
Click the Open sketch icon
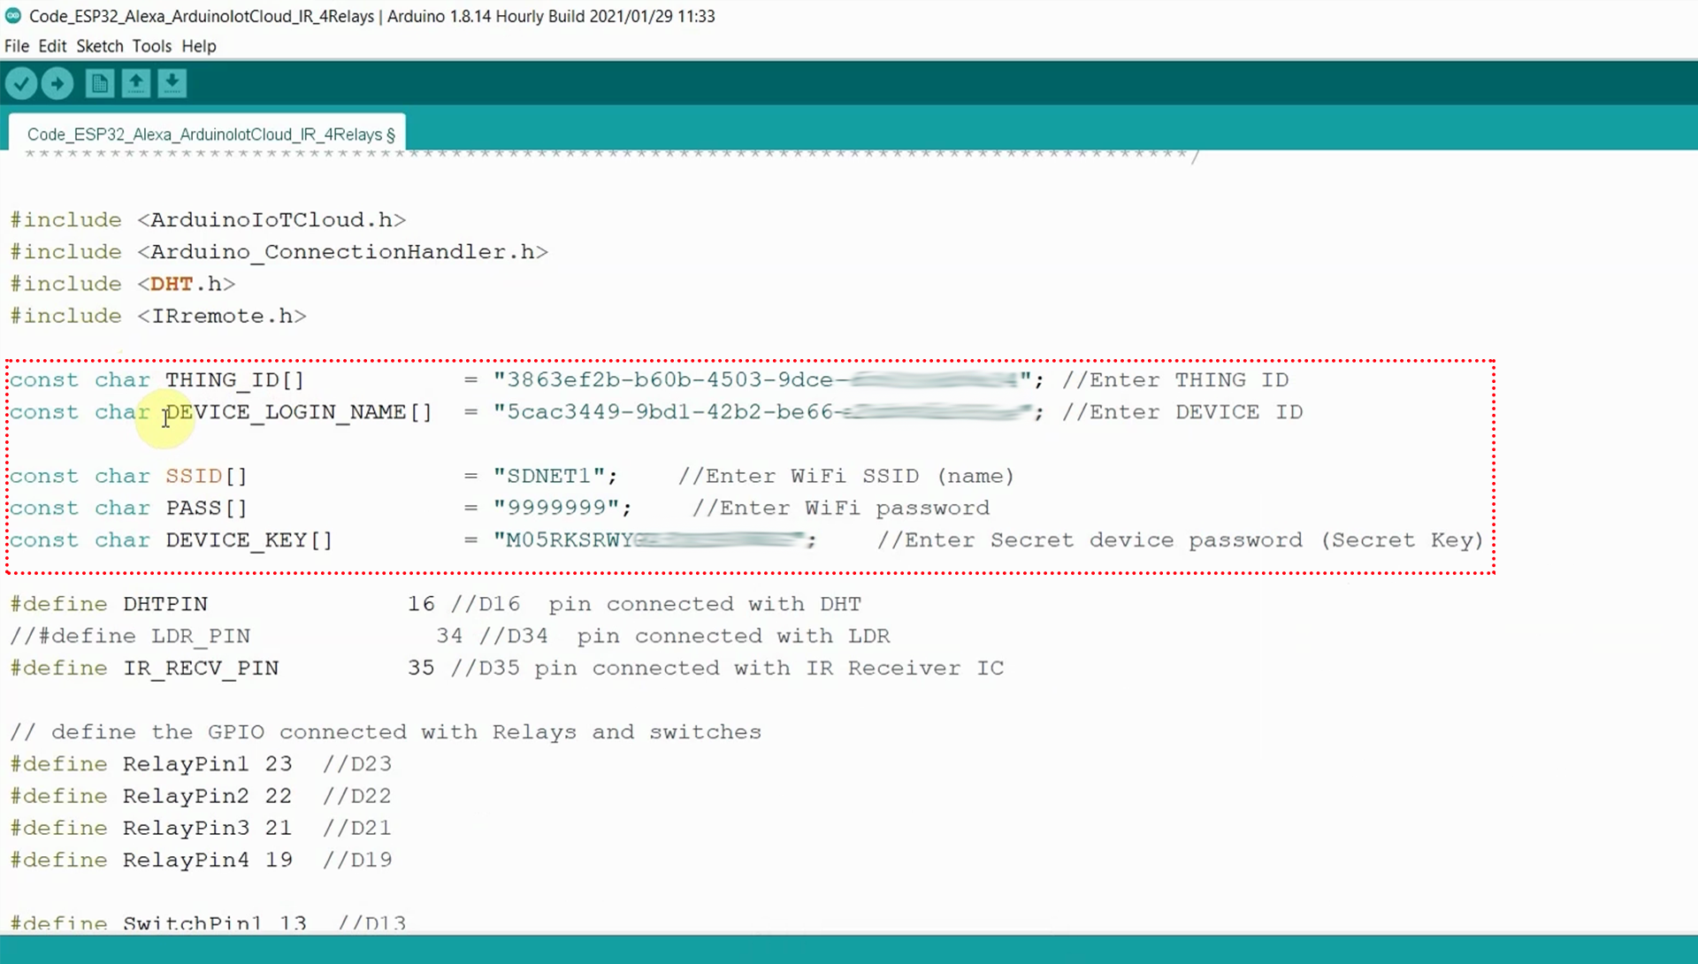(136, 82)
